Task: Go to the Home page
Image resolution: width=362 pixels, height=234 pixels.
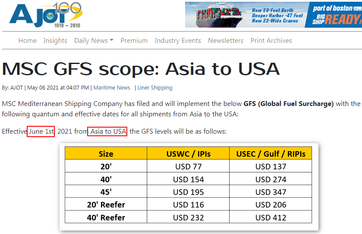Action: coord(27,41)
